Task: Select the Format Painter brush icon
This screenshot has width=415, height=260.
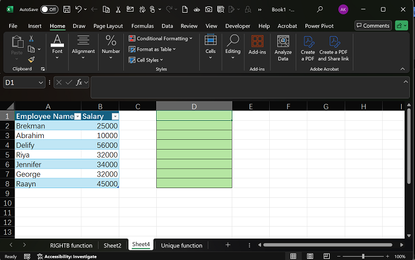Action: 31,59
